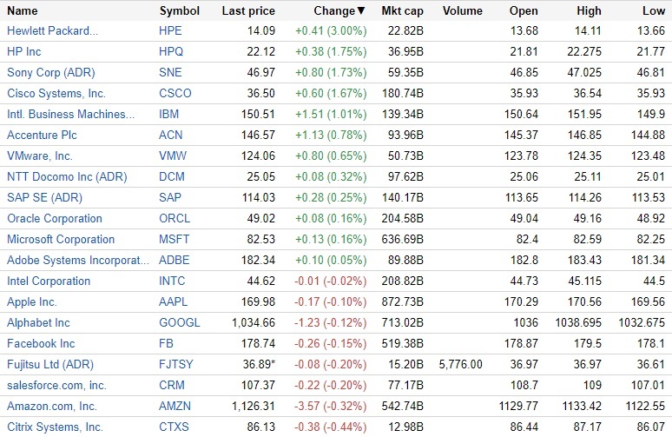Sort by the Volume column header
Screen dimensions: 672x437
(x=462, y=11)
